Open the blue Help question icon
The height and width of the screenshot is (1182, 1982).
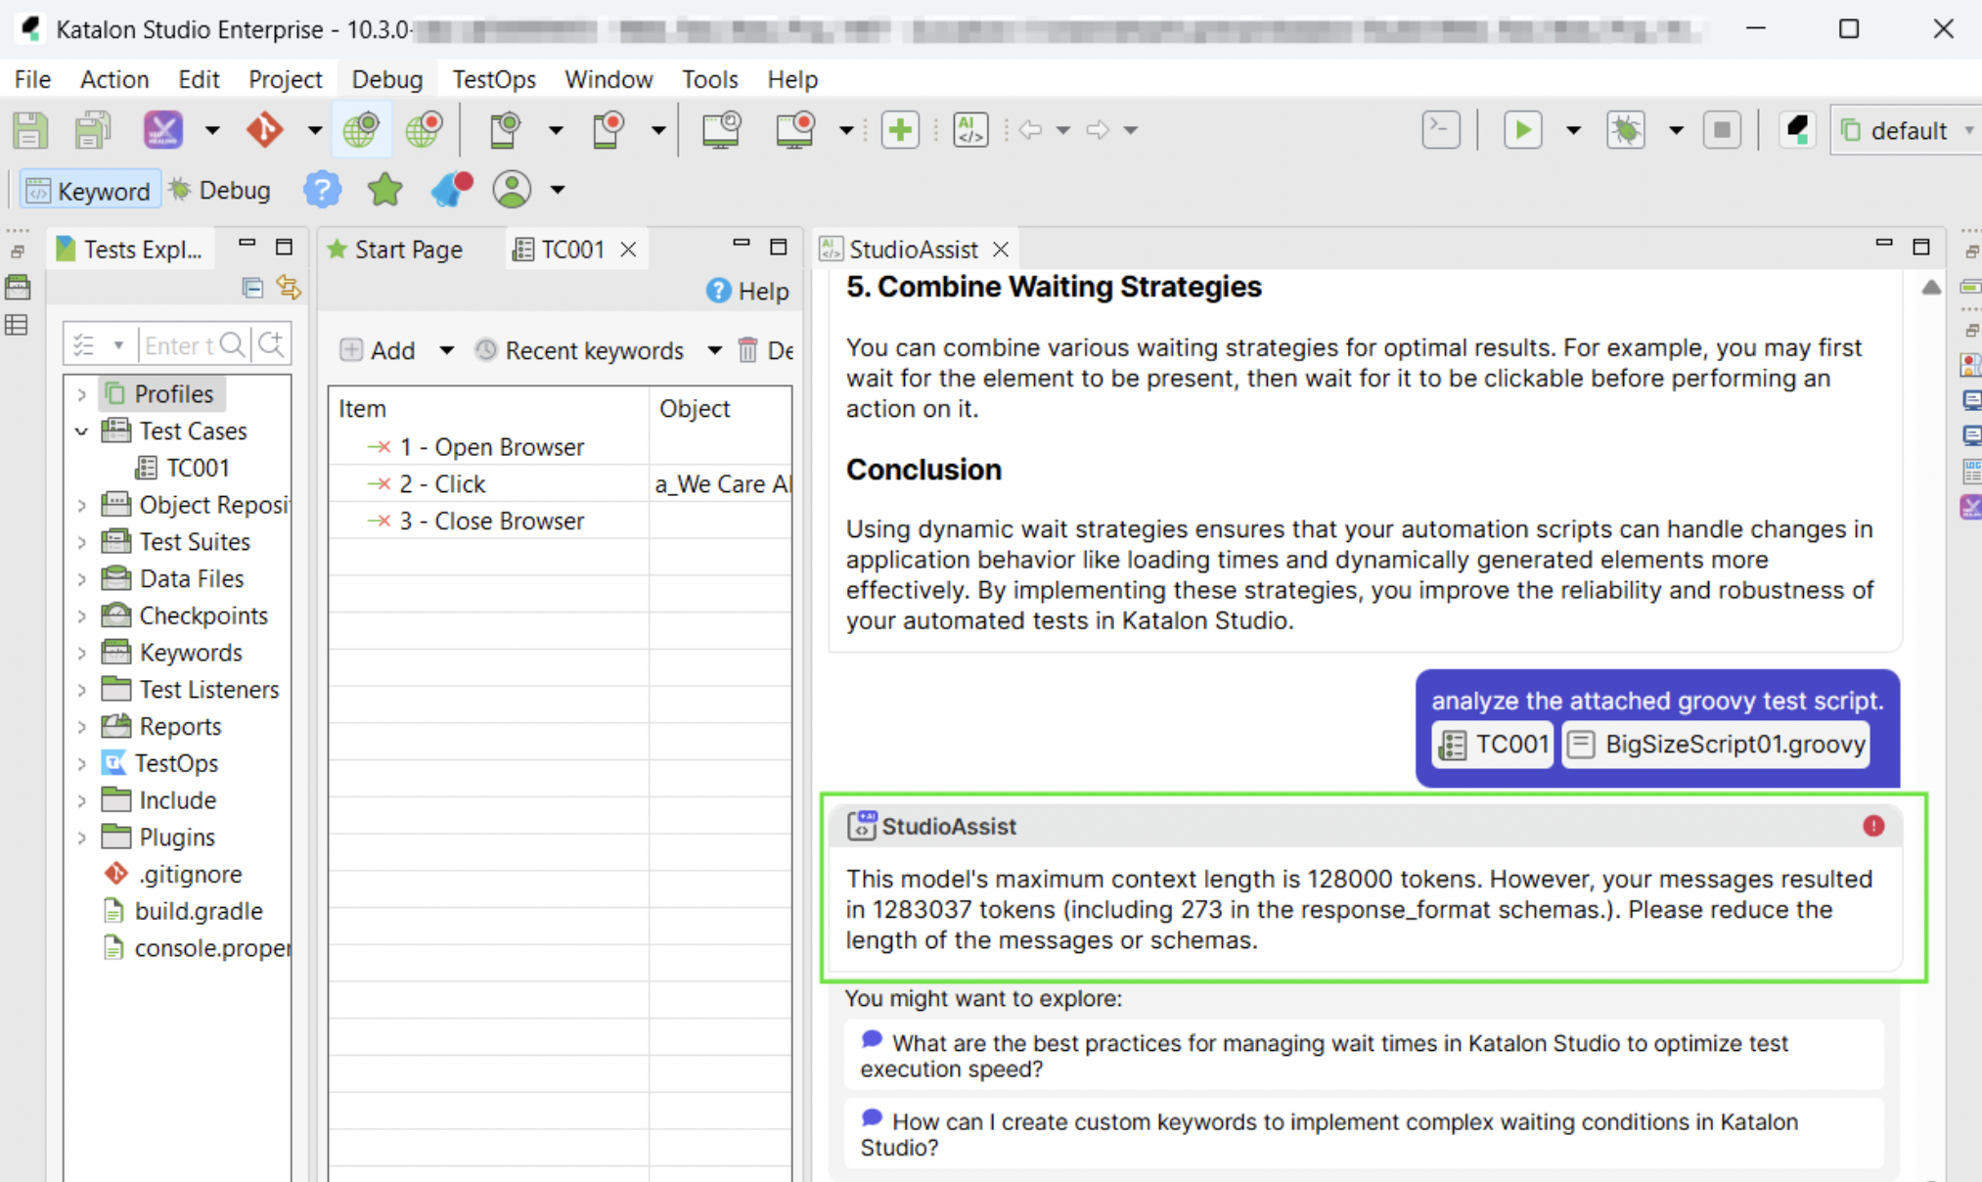click(322, 190)
